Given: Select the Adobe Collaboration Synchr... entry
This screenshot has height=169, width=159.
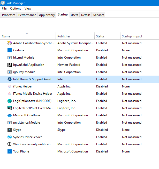Looking at the screenshot, I should tap(34, 43).
